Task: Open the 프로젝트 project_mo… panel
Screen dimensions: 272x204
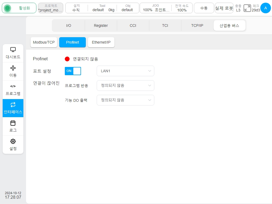Action: pos(50,8)
